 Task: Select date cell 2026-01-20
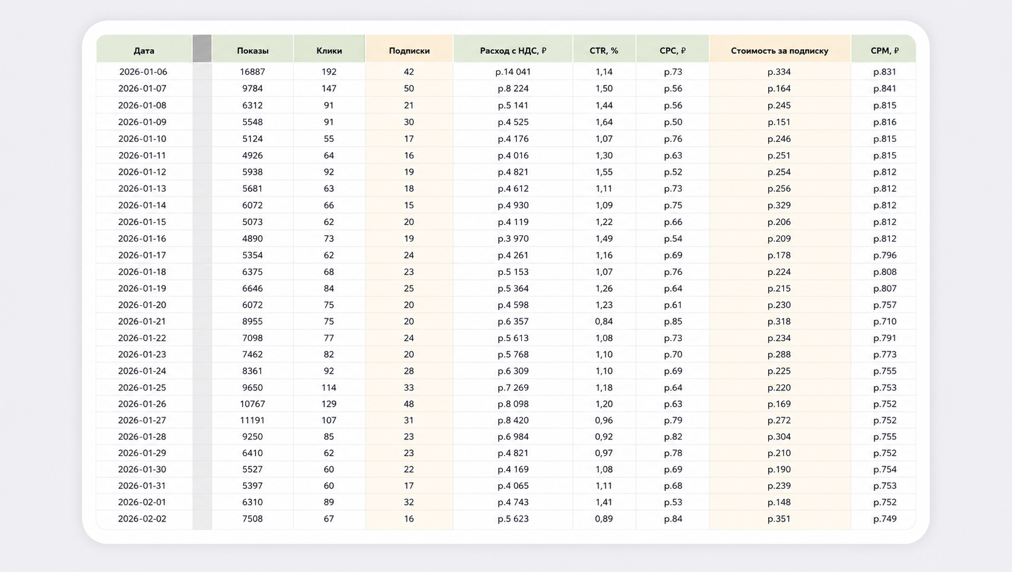pos(142,305)
